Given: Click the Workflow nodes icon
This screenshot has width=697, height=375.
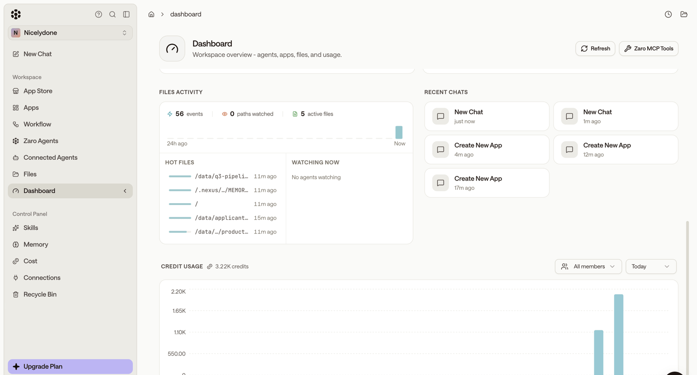Looking at the screenshot, I should point(16,124).
